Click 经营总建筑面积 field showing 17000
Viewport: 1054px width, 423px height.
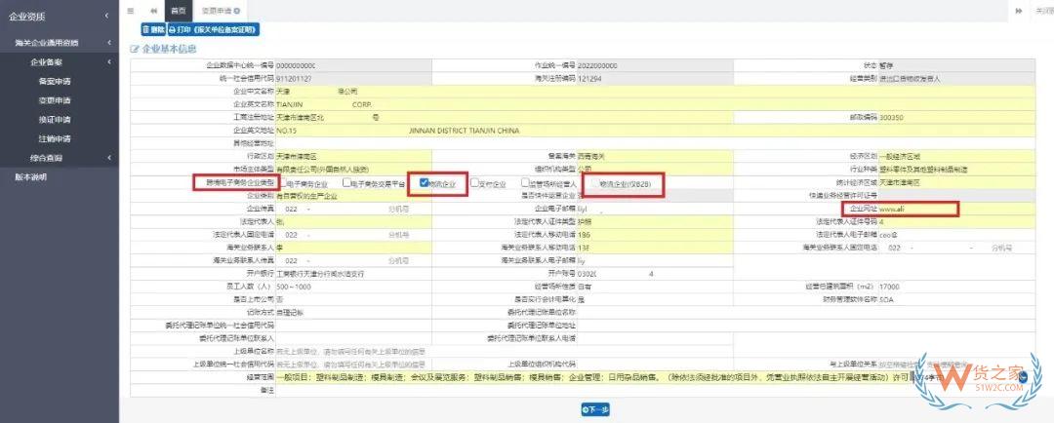pyautogui.click(x=956, y=287)
